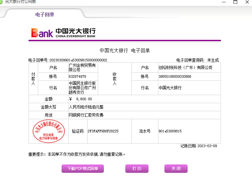
Task: Select the 电子回单号 number line
Action: 68,60
